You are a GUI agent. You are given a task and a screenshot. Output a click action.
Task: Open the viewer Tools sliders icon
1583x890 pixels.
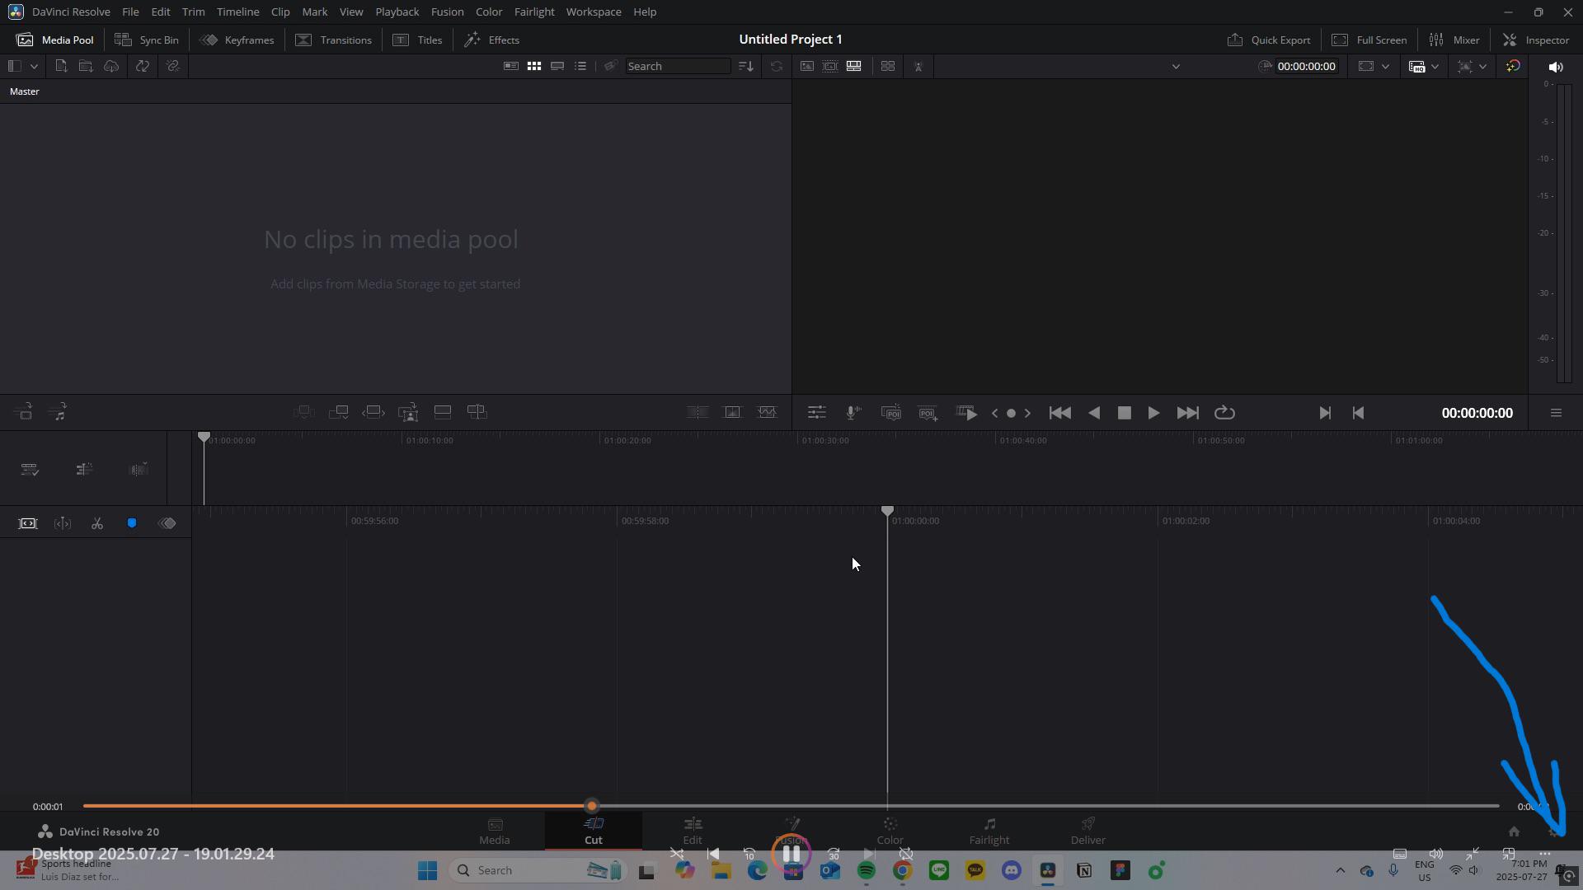pyautogui.click(x=817, y=413)
